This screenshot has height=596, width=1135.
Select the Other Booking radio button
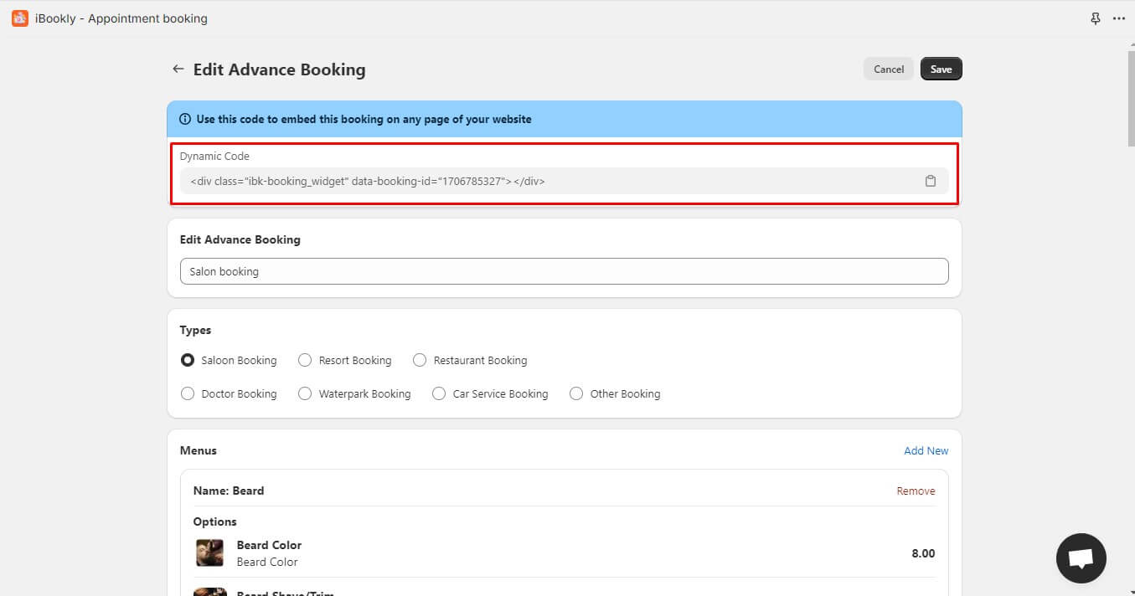[576, 393]
